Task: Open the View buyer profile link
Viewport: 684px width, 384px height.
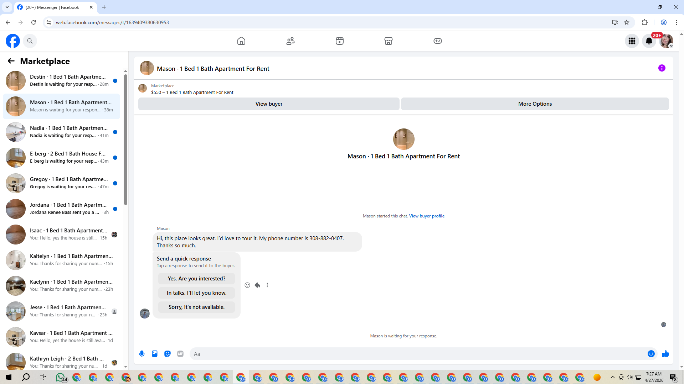Action: tap(427, 216)
